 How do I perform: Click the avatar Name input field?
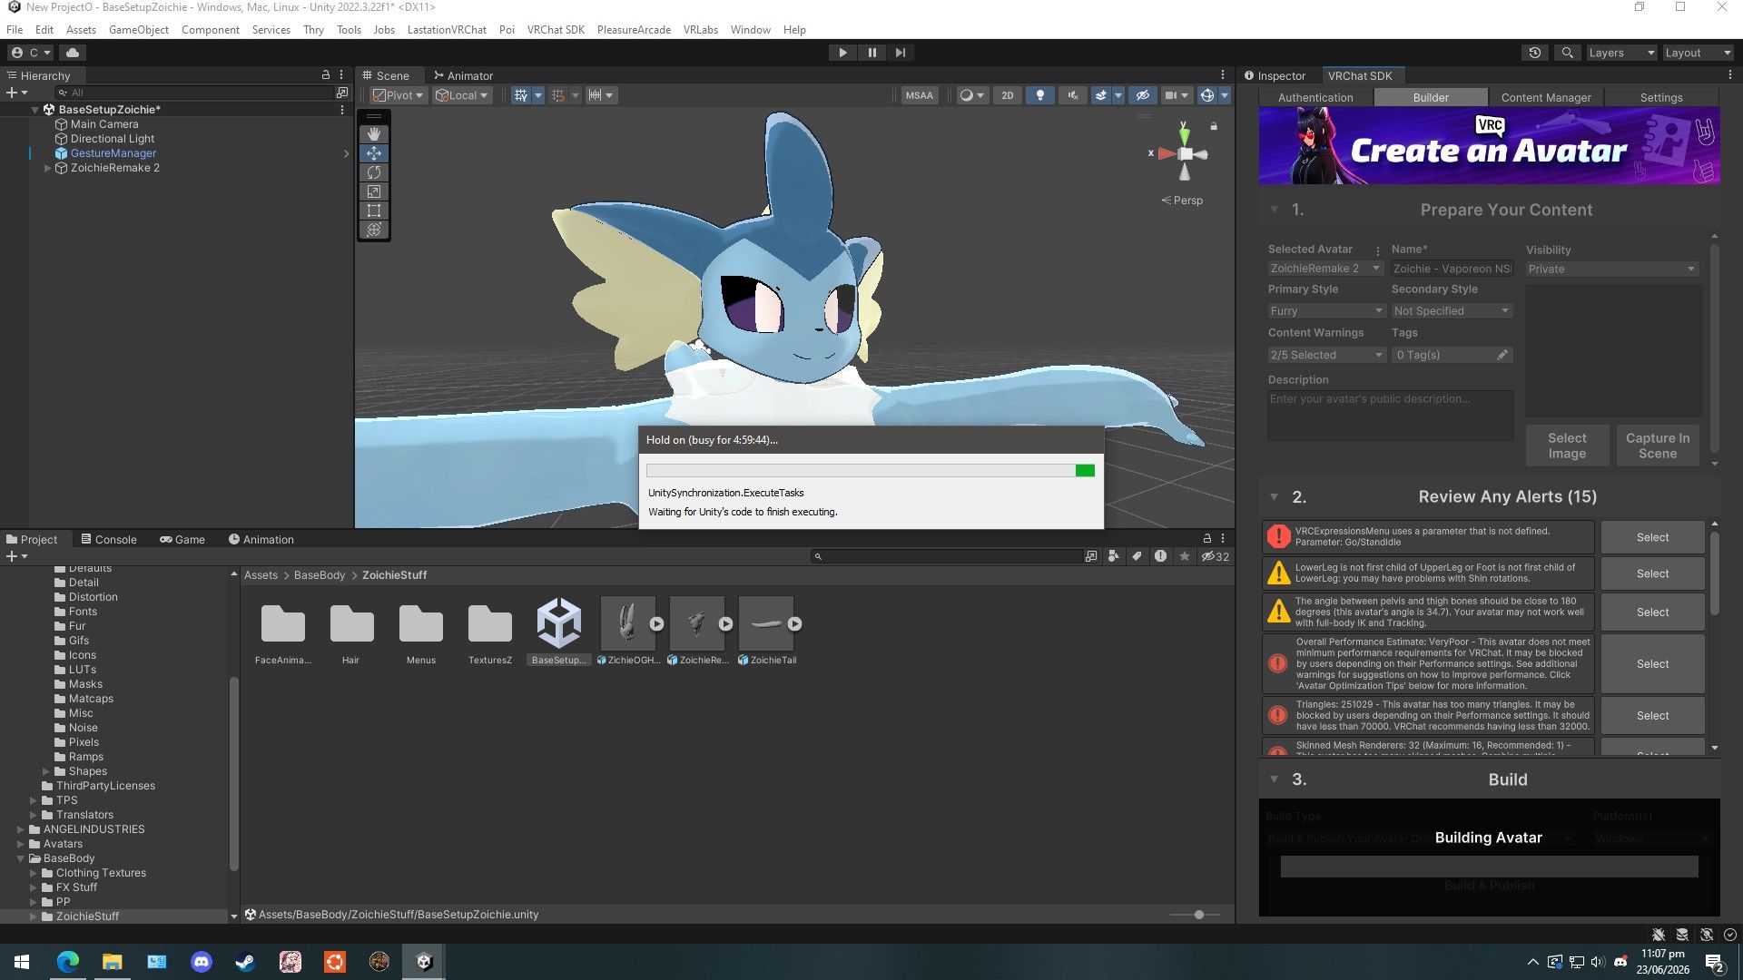(1452, 269)
